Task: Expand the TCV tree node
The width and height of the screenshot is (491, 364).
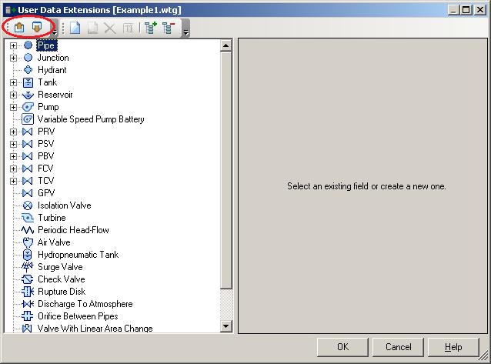Action: tap(13, 181)
